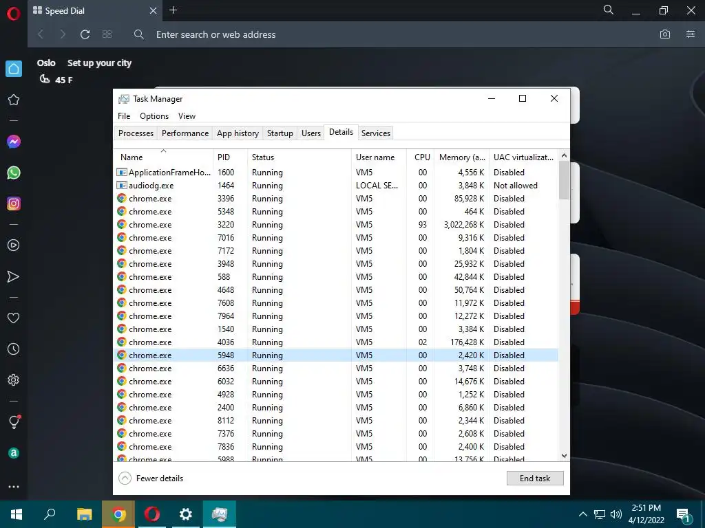This screenshot has height=528, width=705.
Task: Click the green 'a' sidebar icon
Action: [x=14, y=453]
